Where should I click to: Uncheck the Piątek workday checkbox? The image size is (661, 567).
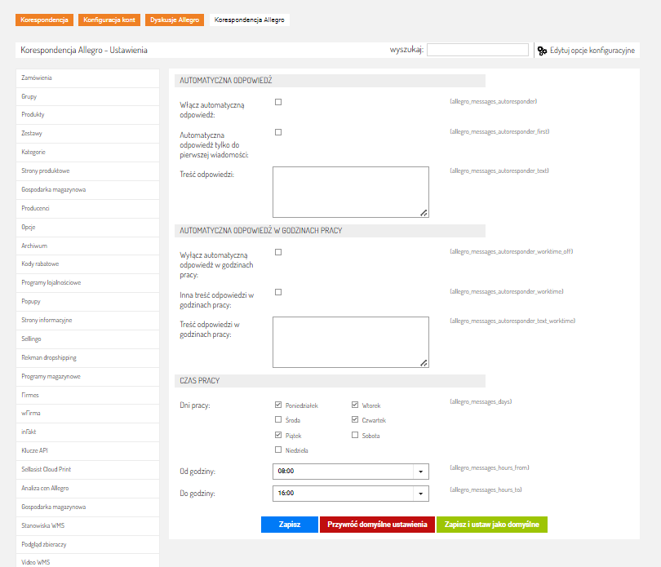pos(278,435)
